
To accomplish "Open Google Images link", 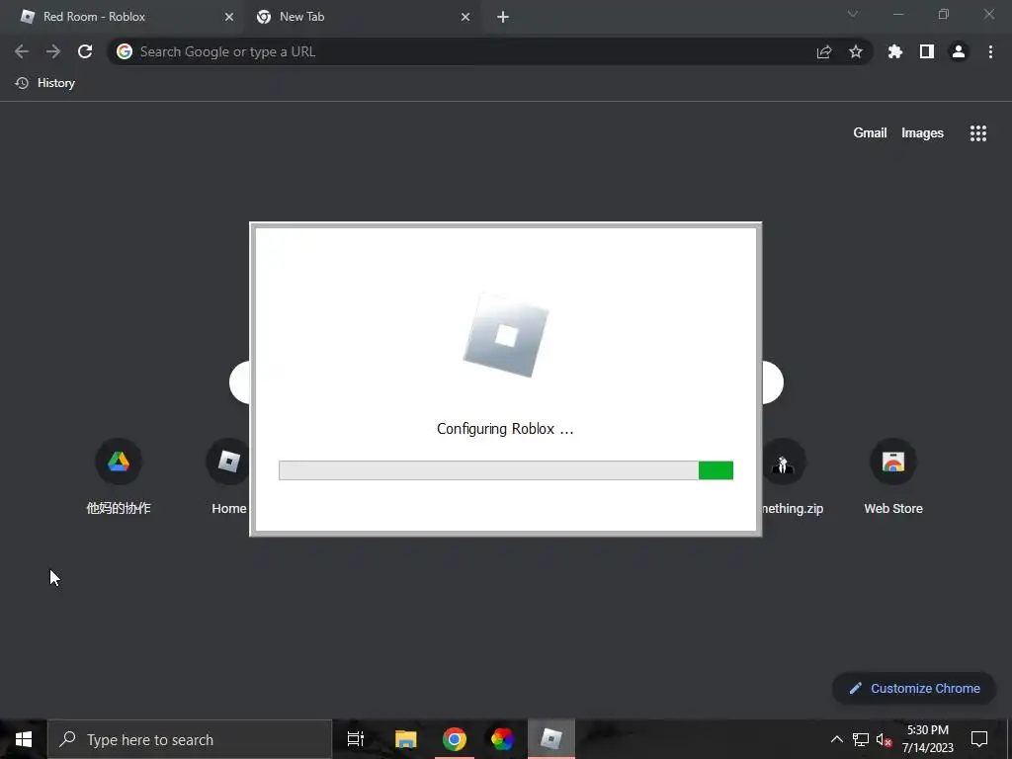I will pos(922,133).
